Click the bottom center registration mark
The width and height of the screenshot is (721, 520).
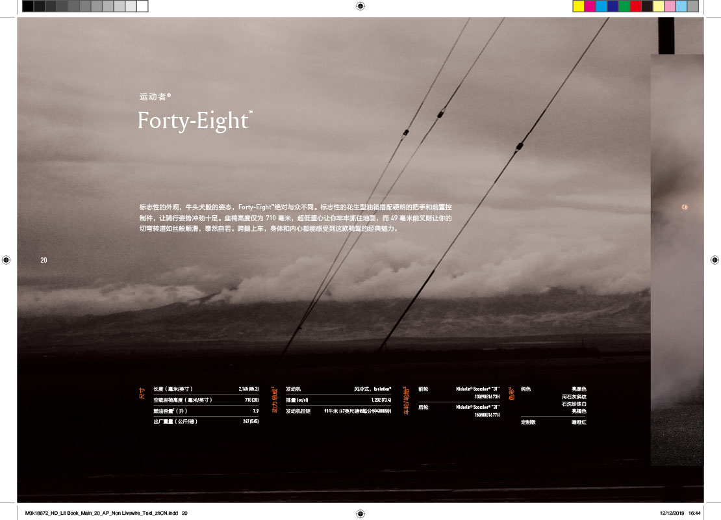360,513
